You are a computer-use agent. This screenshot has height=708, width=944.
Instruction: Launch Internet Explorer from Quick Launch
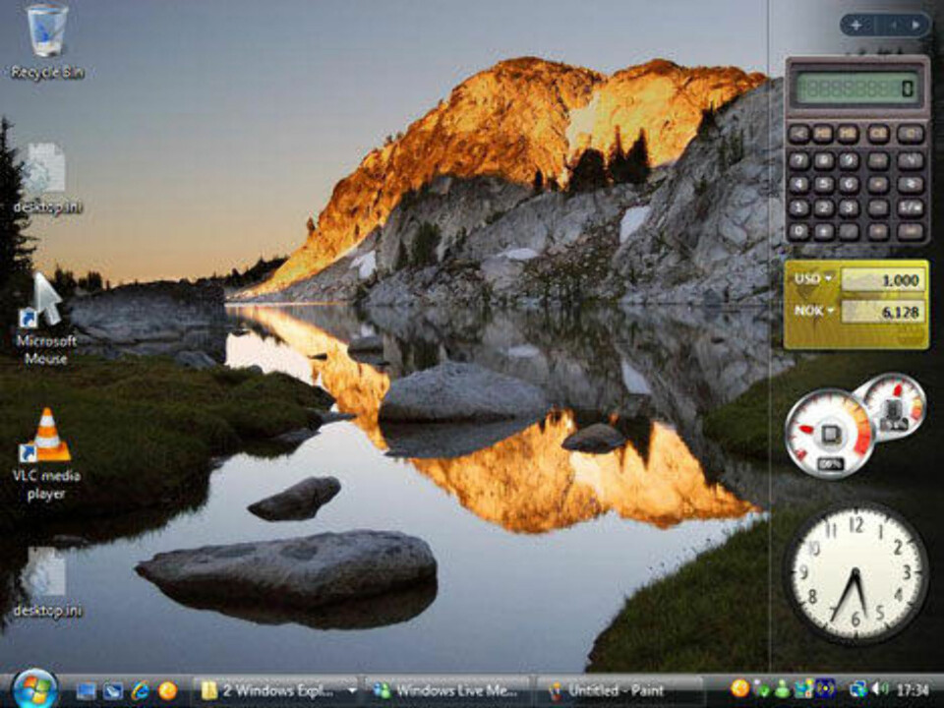[141, 690]
